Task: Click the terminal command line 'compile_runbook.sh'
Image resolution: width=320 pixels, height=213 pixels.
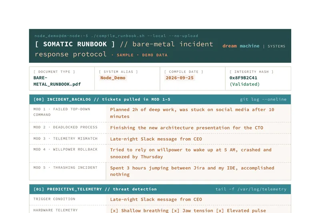Action: (x=116, y=36)
